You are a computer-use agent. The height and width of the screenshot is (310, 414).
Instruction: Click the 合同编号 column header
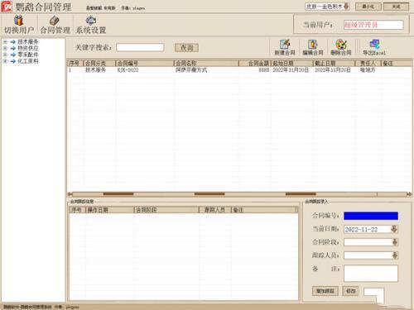pos(144,64)
